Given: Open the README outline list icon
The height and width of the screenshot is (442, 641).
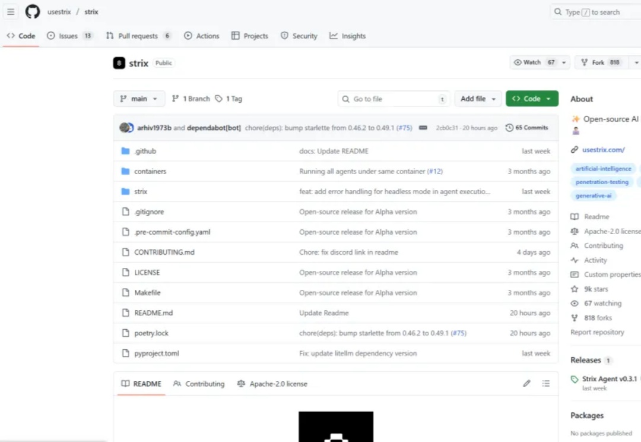Looking at the screenshot, I should pos(546,384).
